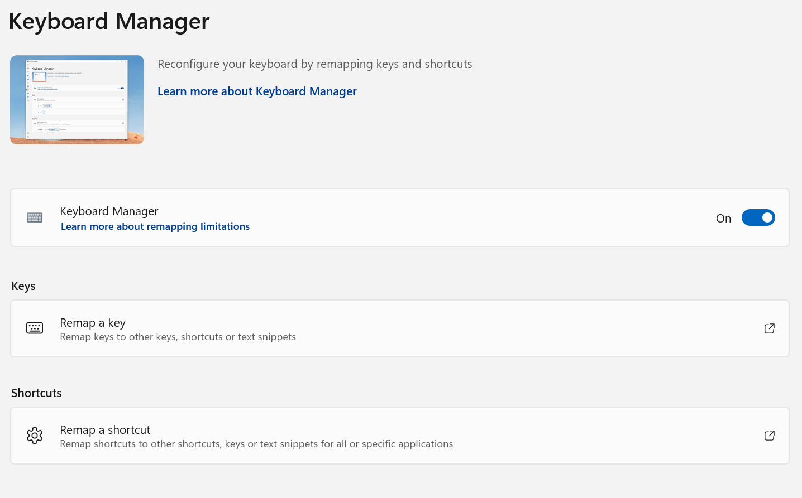Click the On label beside the toggle
This screenshot has width=802, height=498.
[723, 219]
